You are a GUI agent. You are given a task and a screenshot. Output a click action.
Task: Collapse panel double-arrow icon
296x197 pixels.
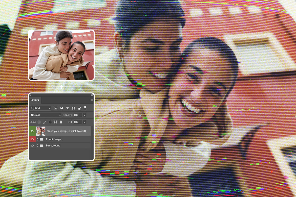(x=92, y=95)
